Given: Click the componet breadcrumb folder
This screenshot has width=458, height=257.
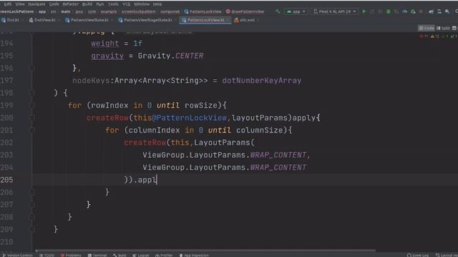Looking at the screenshot, I should [x=170, y=11].
